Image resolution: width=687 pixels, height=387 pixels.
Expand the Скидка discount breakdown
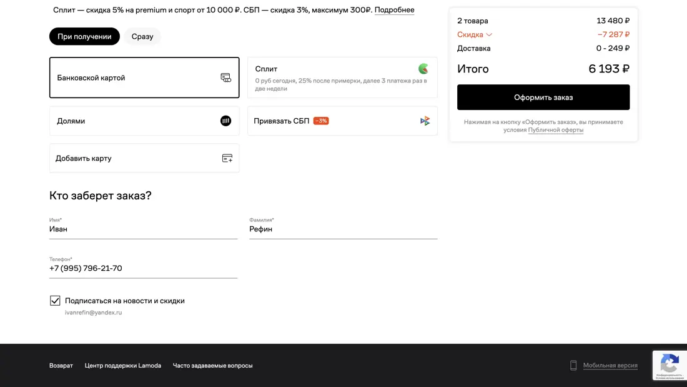475,35
